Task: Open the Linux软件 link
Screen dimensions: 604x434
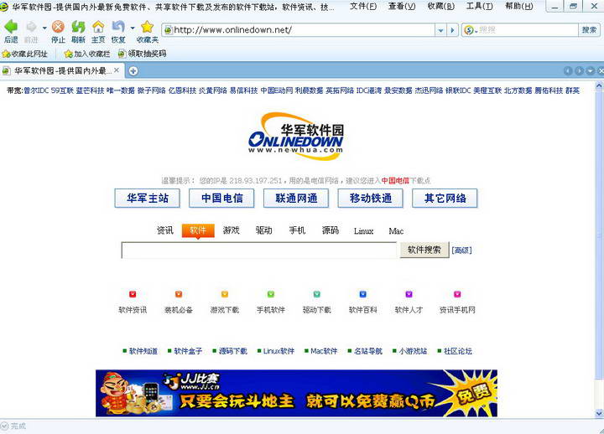Action: click(279, 351)
